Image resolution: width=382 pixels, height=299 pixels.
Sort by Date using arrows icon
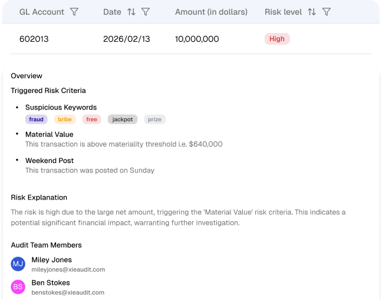point(131,12)
